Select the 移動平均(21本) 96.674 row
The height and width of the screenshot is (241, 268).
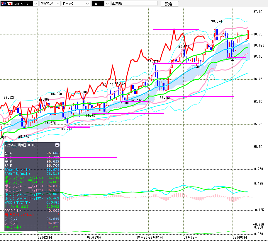click(32, 170)
